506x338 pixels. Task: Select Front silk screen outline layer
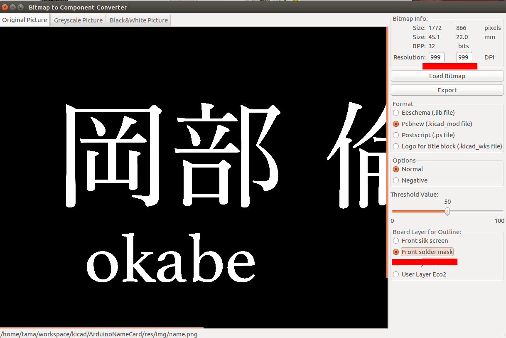[396, 240]
